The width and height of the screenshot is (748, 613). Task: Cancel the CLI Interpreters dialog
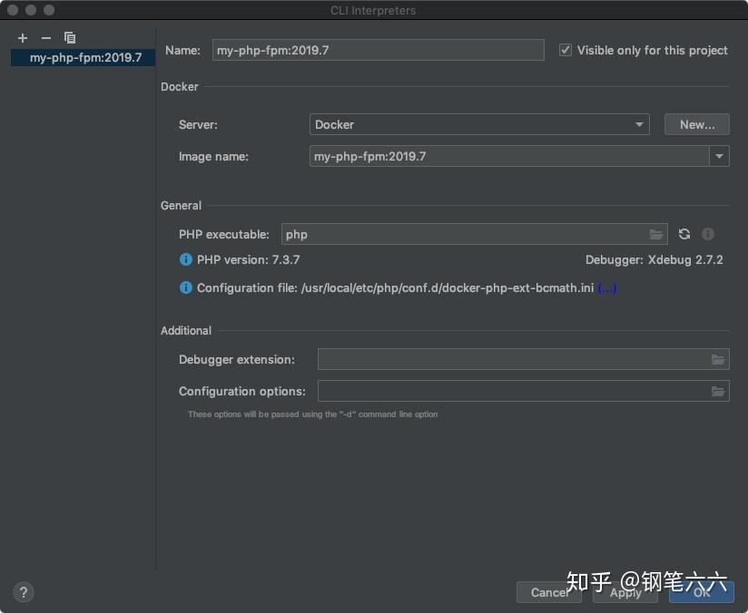[x=548, y=592]
